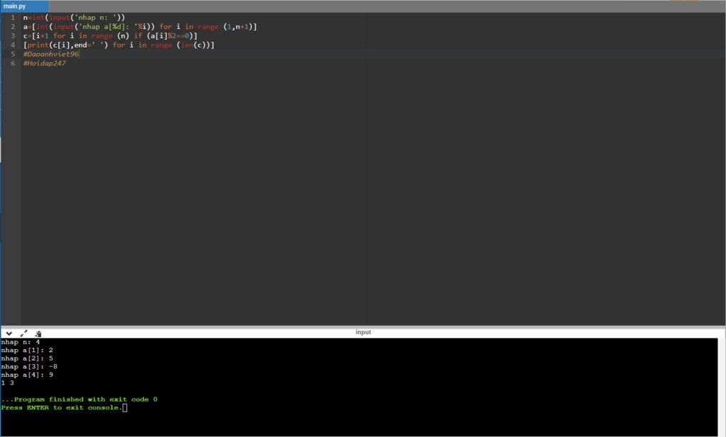Click the 'nhap a[4]: 9' console line
This screenshot has height=437, width=726.
pos(27,375)
